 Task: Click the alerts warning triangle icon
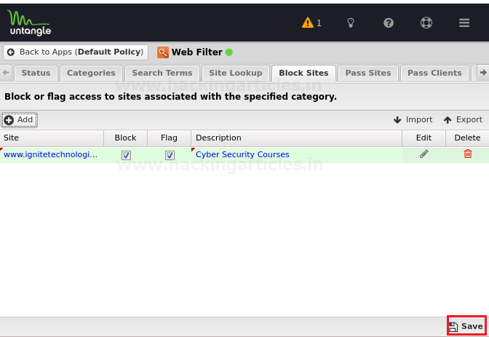[x=308, y=23]
